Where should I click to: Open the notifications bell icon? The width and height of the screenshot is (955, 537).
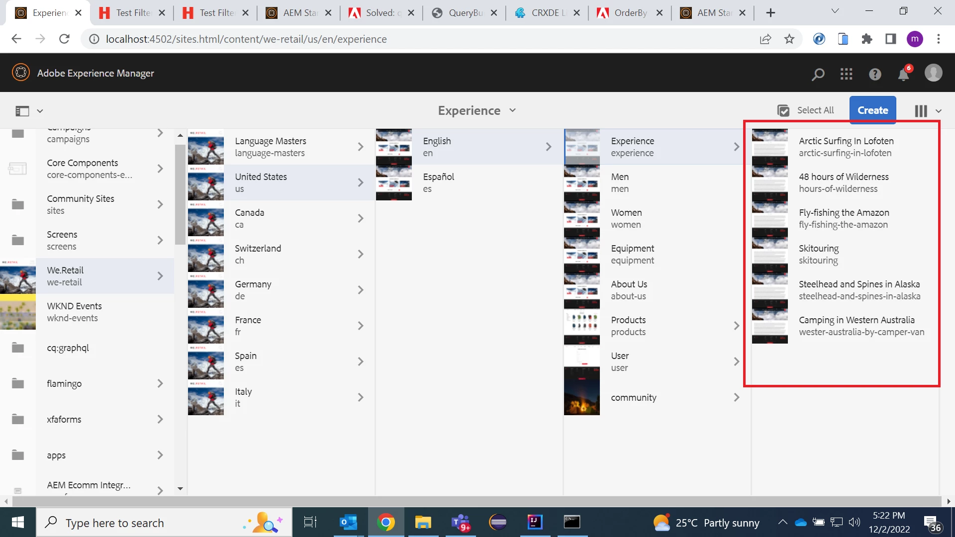tap(903, 74)
